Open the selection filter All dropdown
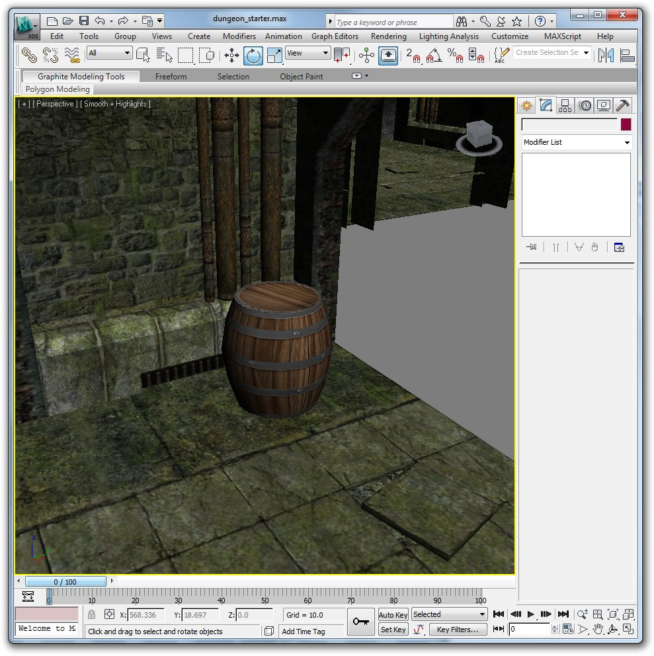This screenshot has width=654, height=656. point(110,53)
